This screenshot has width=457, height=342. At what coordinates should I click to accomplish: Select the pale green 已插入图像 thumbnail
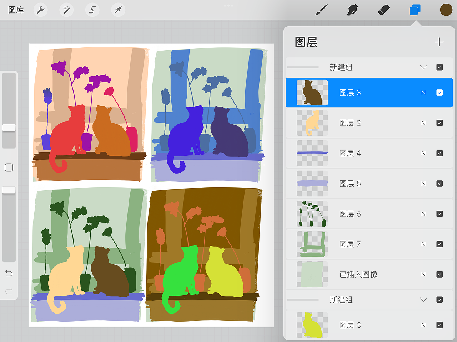312,274
